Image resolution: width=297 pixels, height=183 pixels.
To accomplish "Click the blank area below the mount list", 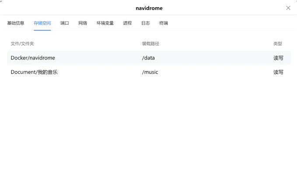I will (149, 131).
